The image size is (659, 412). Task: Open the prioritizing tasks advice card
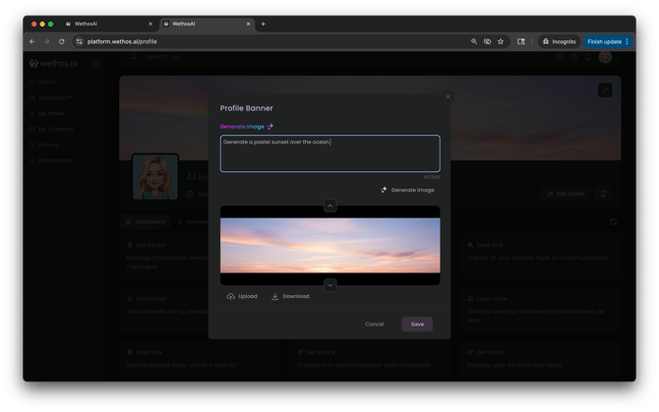click(x=370, y=359)
